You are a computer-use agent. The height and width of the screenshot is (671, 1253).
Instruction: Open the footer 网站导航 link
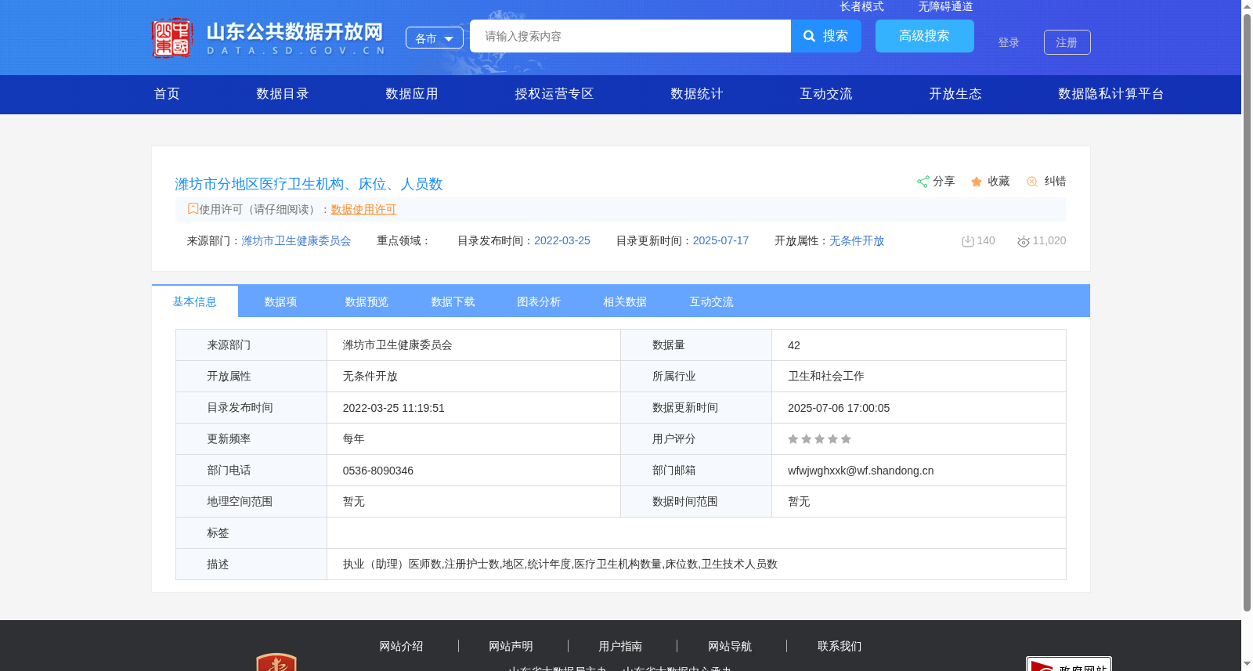(730, 646)
